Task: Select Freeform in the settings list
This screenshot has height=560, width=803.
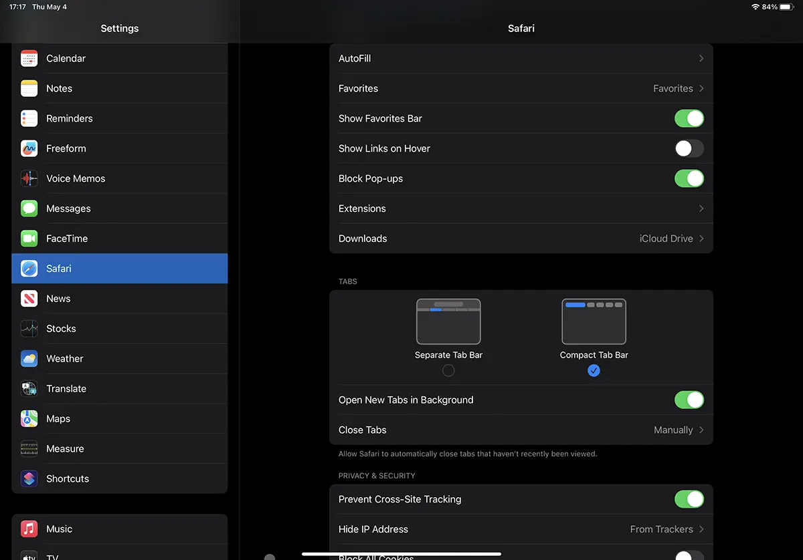Action: pos(120,148)
